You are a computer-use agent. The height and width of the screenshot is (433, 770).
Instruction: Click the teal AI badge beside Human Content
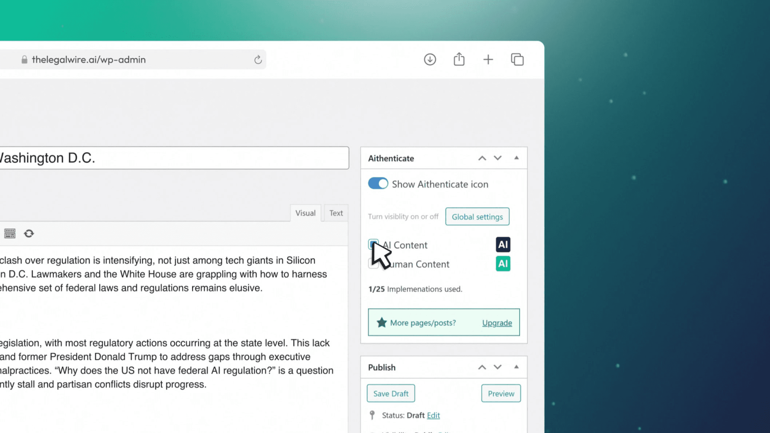click(x=503, y=263)
